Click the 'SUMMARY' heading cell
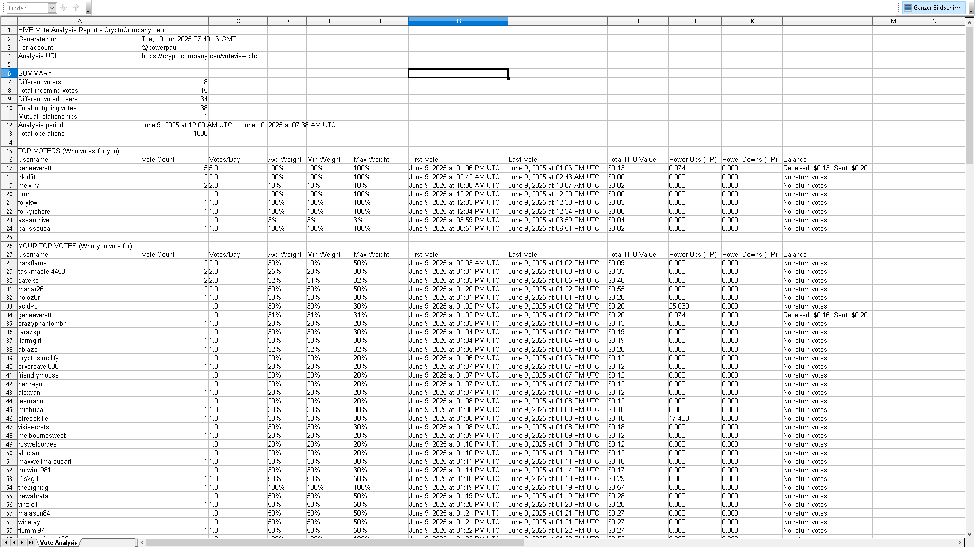The image size is (975, 548). tap(79, 74)
